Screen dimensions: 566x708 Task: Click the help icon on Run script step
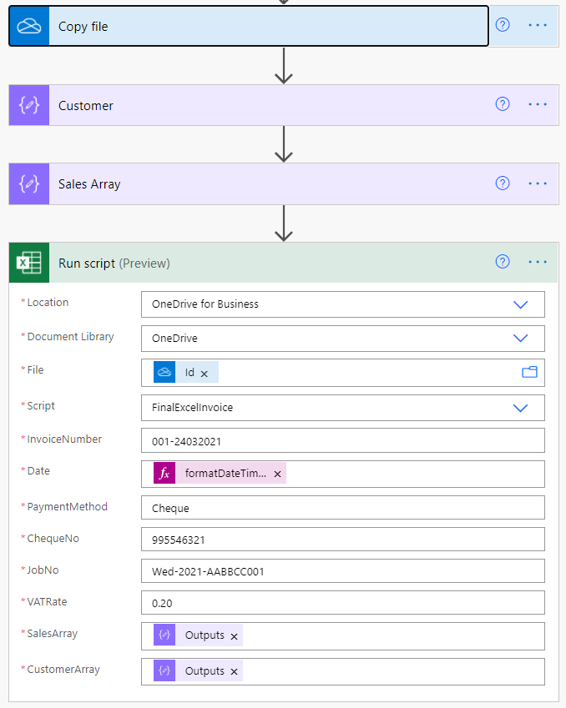click(503, 262)
